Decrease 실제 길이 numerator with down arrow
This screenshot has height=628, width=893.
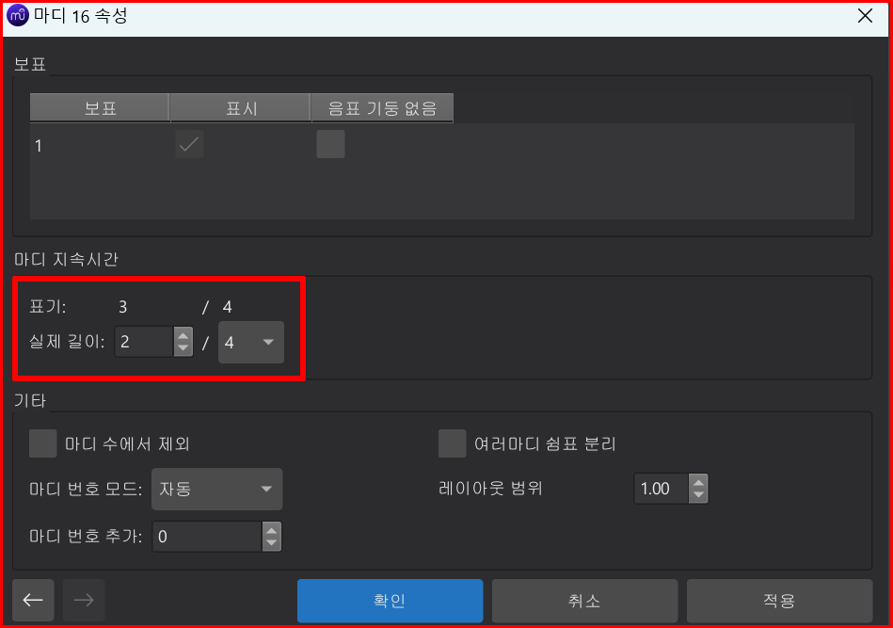point(183,347)
